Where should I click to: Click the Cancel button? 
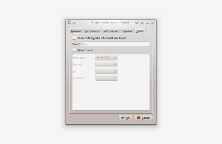[143, 118]
